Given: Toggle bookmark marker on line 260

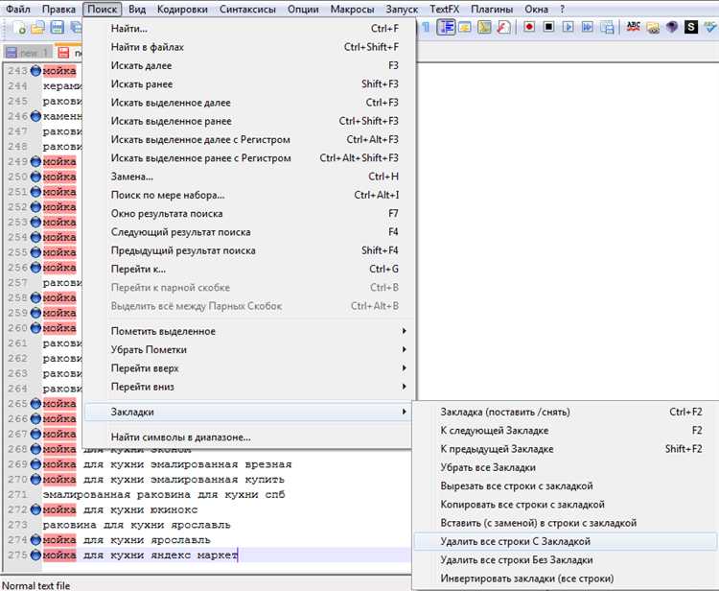Looking at the screenshot, I should point(35,328).
